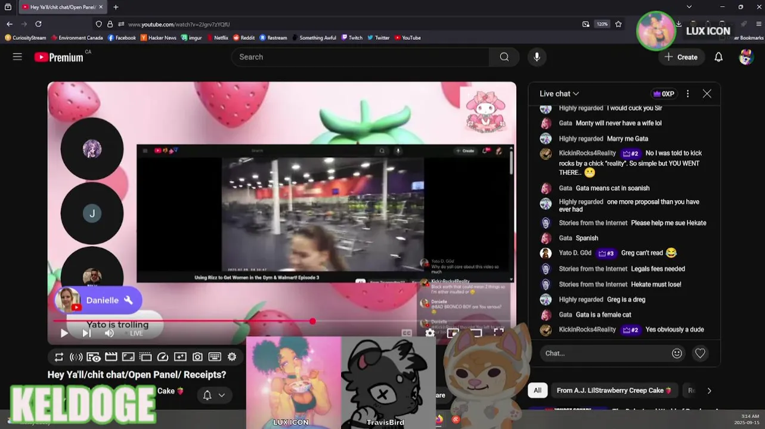Mute the player volume speaker icon
The image size is (765, 429).
109,333
